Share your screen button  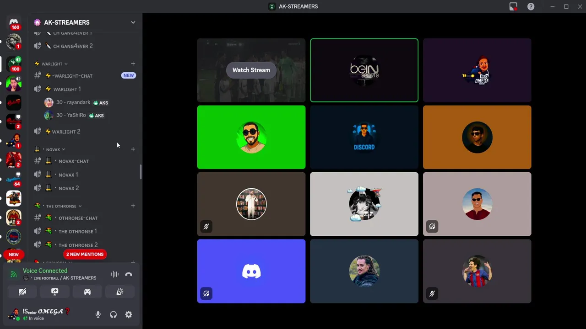click(55, 292)
